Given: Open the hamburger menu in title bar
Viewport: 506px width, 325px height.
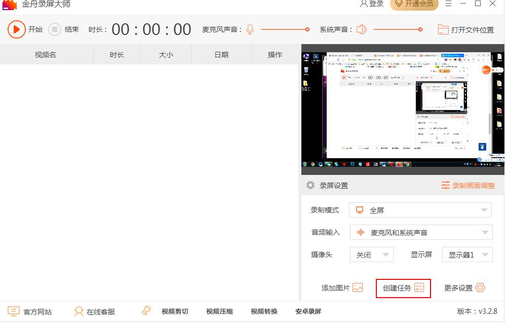Looking at the screenshot, I should tap(448, 4).
